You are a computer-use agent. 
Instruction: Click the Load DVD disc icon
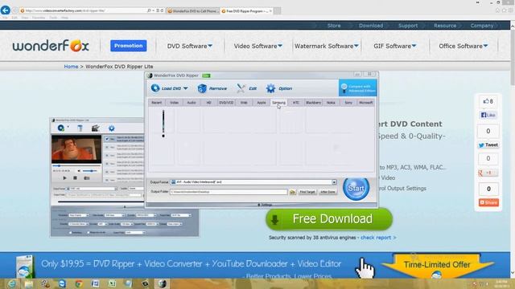click(155, 88)
